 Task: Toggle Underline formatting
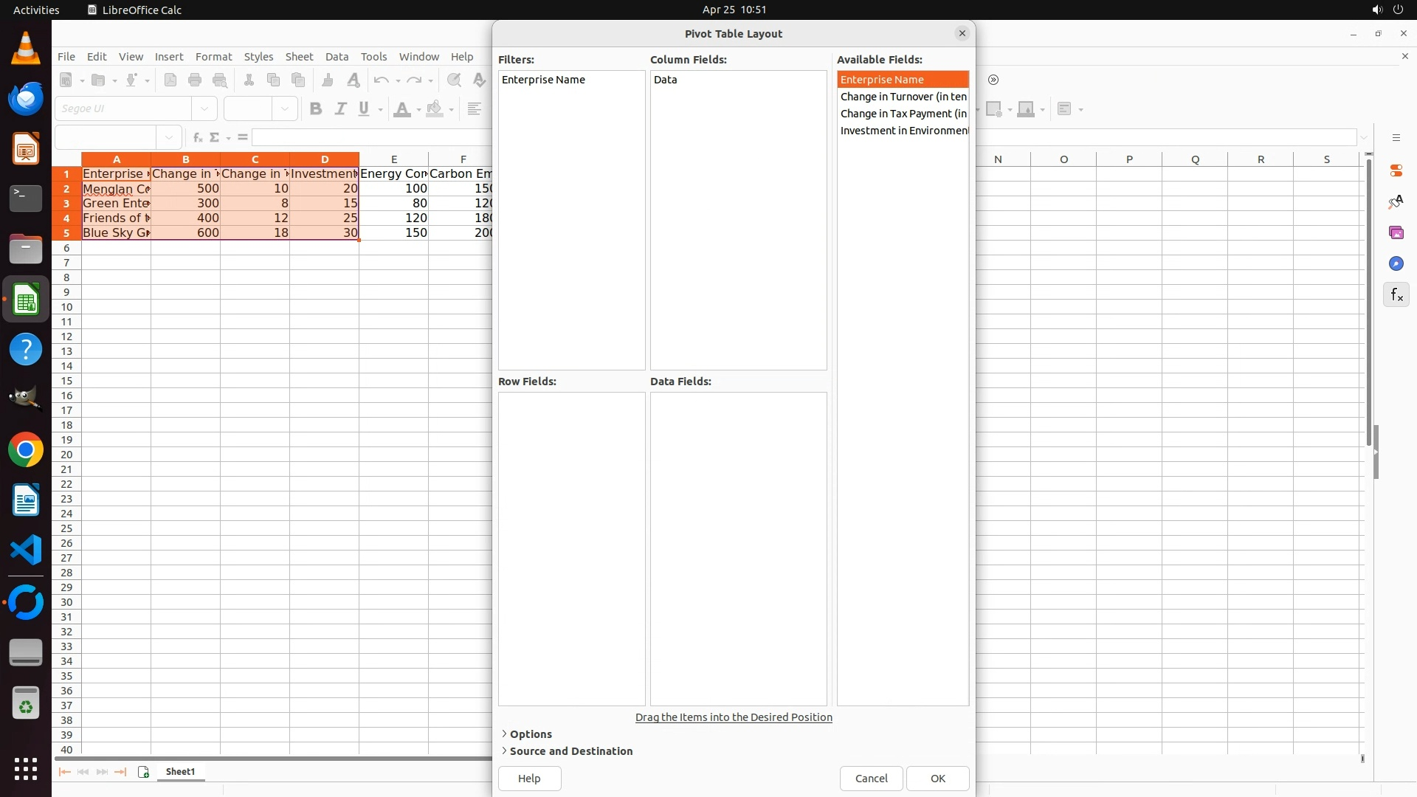click(364, 109)
